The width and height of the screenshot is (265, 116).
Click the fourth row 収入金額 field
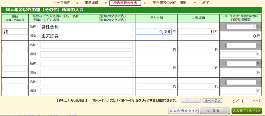point(154,87)
